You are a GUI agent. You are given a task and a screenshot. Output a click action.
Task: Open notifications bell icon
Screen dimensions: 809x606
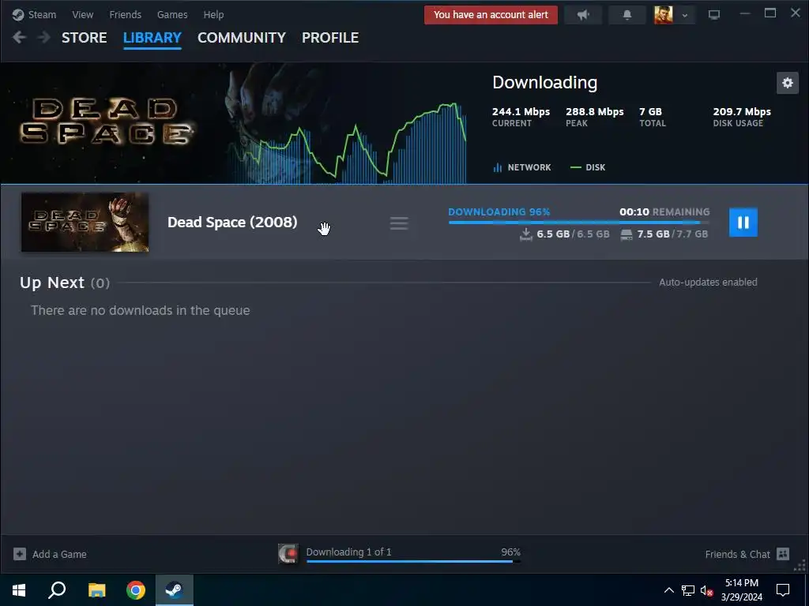(x=627, y=15)
